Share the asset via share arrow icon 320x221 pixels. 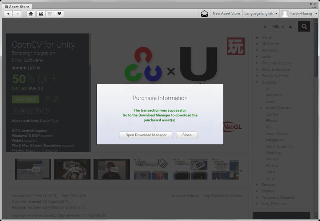tap(15, 111)
